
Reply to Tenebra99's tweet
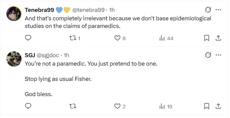pos(28,38)
